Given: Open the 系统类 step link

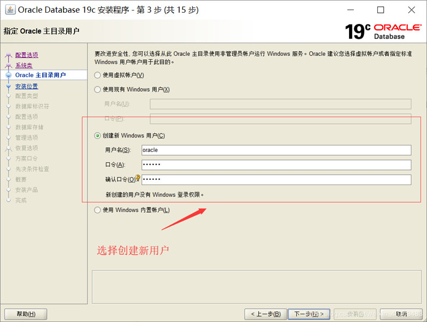Looking at the screenshot, I should point(23,65).
